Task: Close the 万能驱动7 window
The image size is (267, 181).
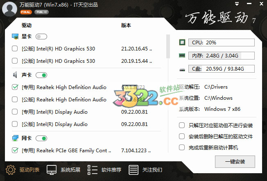Action: 261,4
